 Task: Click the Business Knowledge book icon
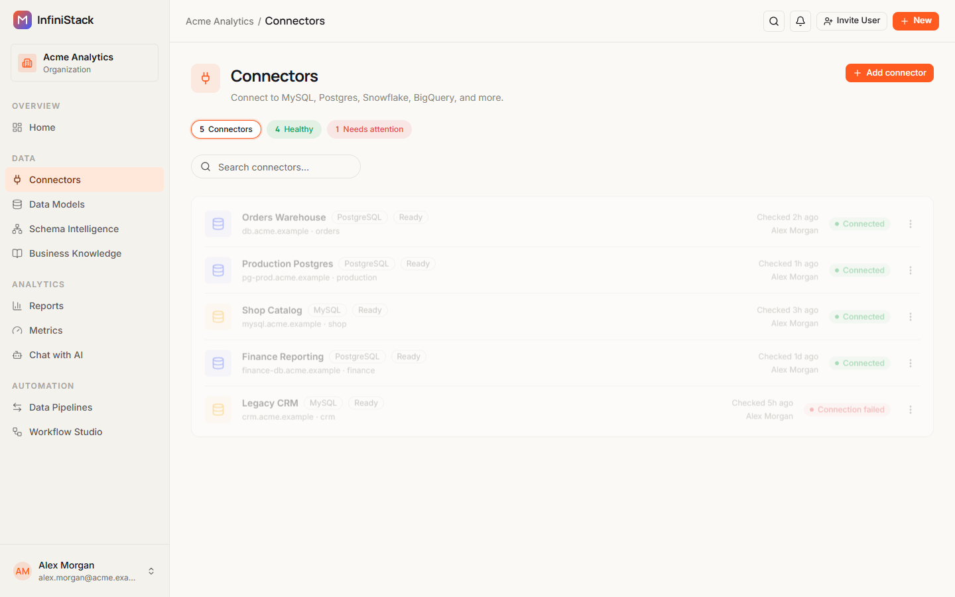17,253
